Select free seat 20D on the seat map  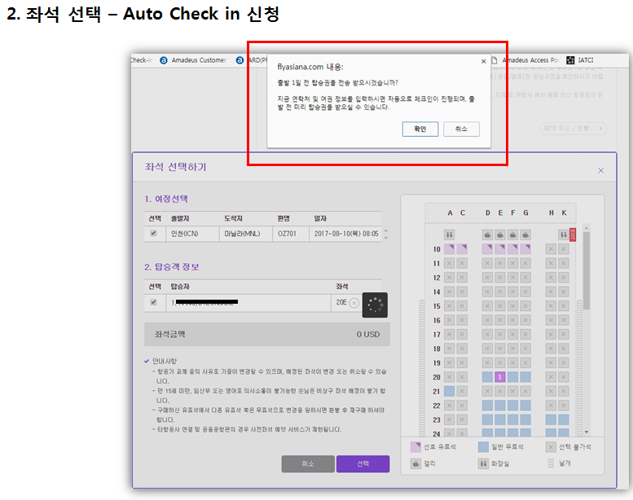tap(488, 377)
